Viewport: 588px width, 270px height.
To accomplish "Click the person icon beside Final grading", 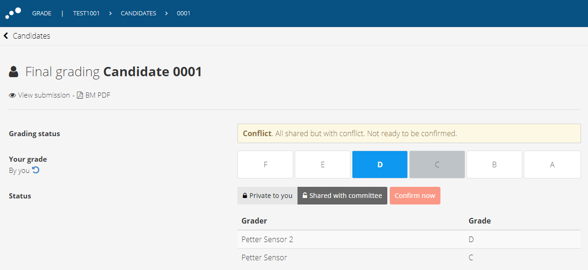I will 14,72.
